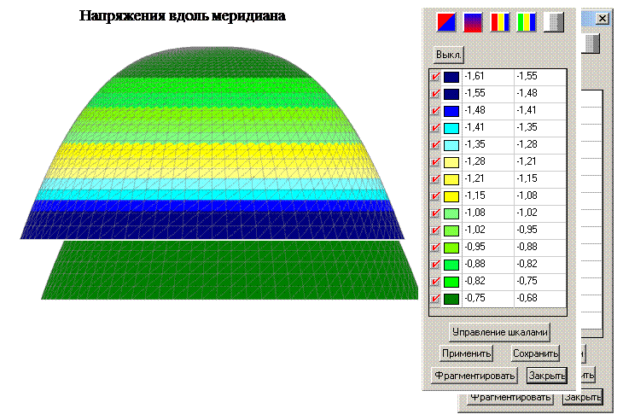623x420 pixels.
Task: Select the white-to-gray scale icon in front panel
Action: pos(554,22)
